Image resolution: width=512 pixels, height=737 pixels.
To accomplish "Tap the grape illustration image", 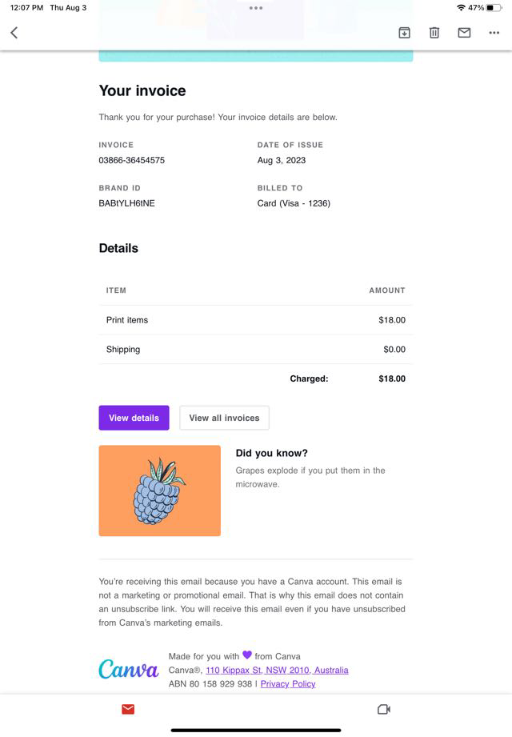I will (160, 491).
